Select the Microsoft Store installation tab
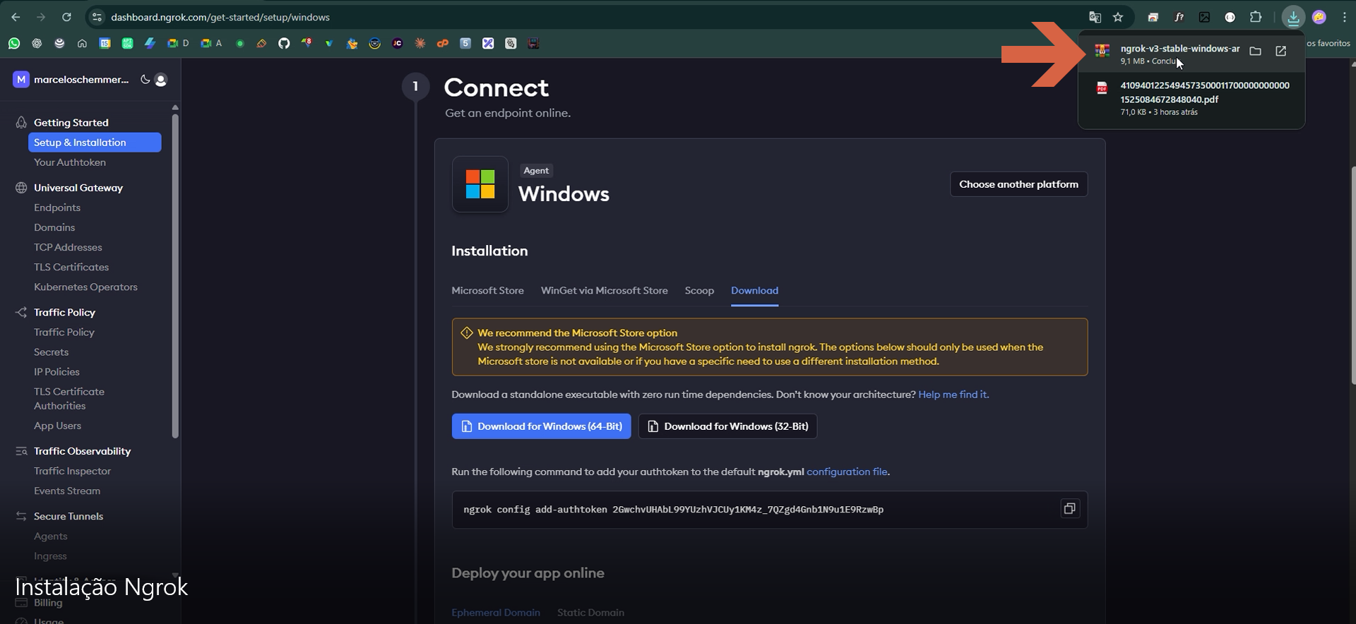 [487, 291]
